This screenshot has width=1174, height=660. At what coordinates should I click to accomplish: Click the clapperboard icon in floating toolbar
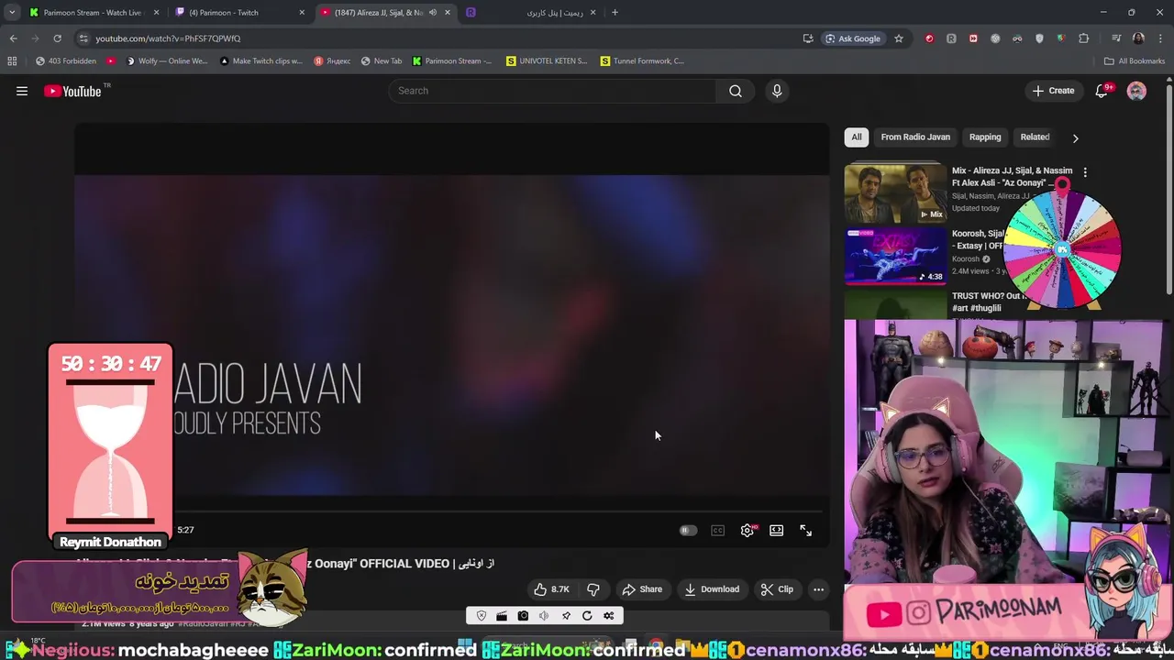[502, 616]
